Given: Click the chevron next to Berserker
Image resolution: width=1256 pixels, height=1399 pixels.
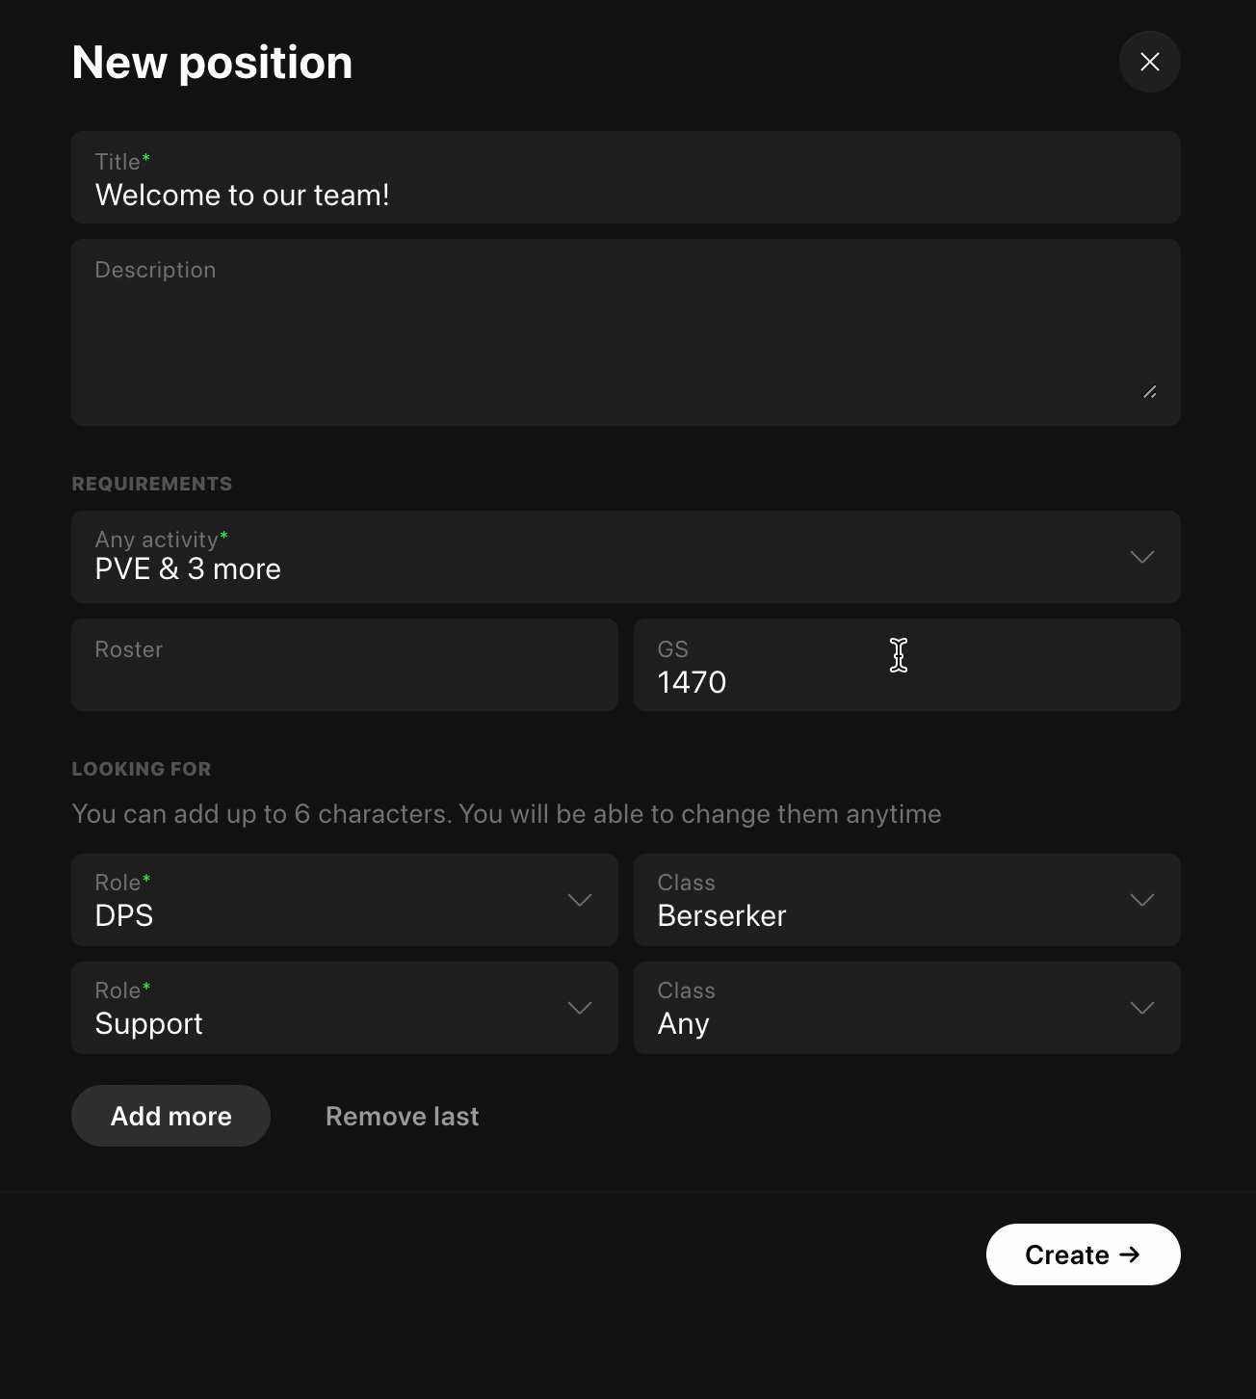Looking at the screenshot, I should 1141,900.
